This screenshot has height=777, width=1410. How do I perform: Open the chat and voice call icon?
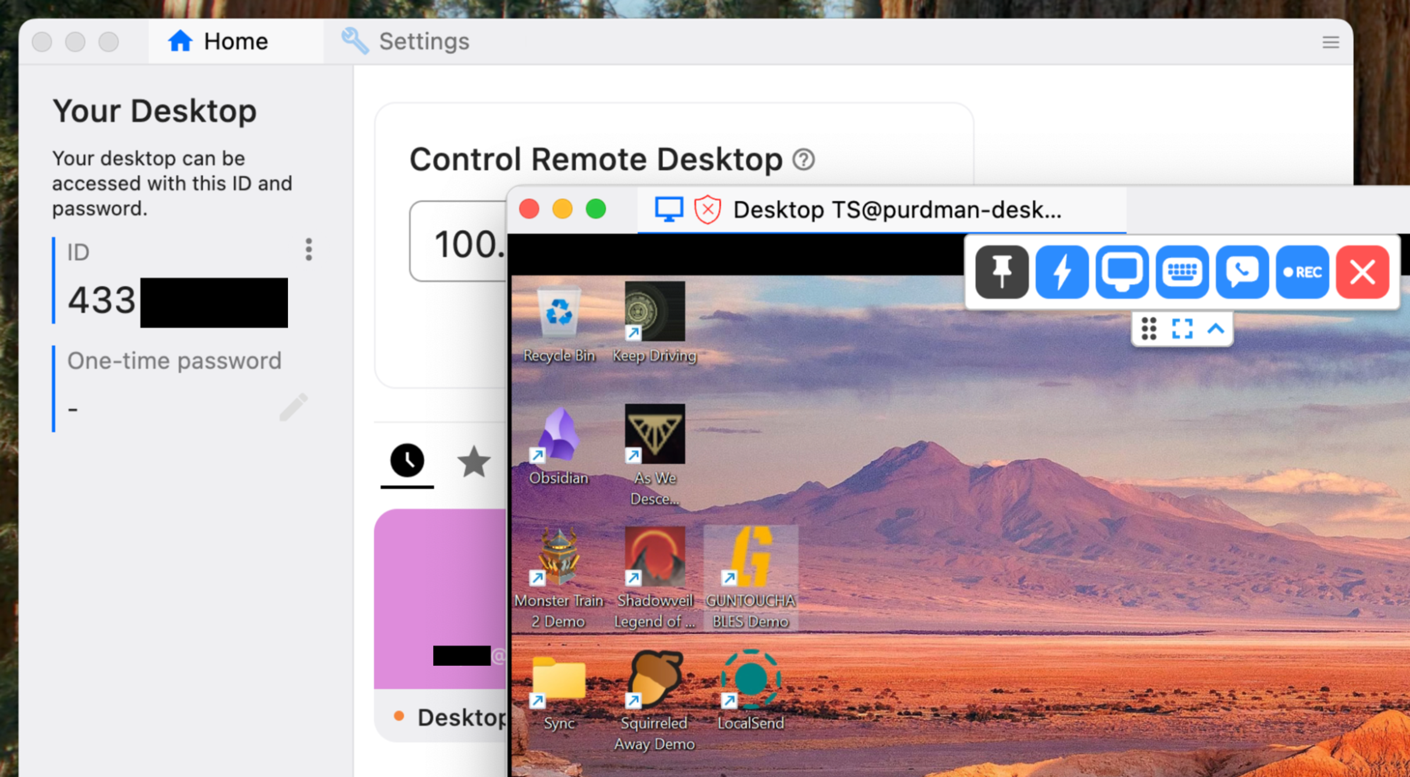pos(1242,271)
